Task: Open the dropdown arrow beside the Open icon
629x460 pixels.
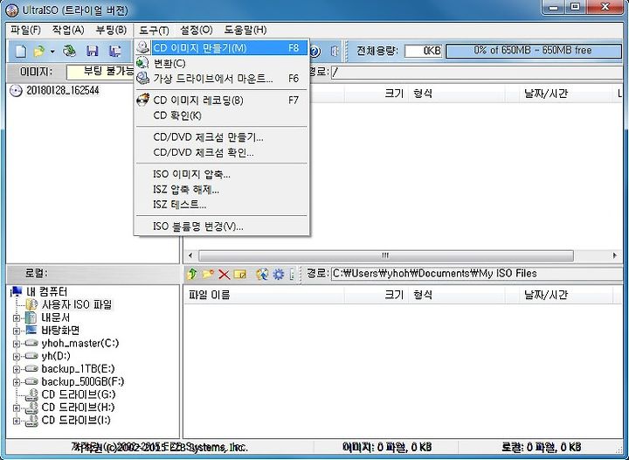Action: [x=52, y=52]
